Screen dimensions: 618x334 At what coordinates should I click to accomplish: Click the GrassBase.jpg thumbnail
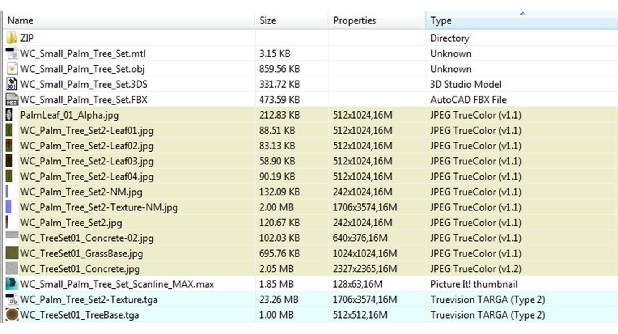(12, 253)
